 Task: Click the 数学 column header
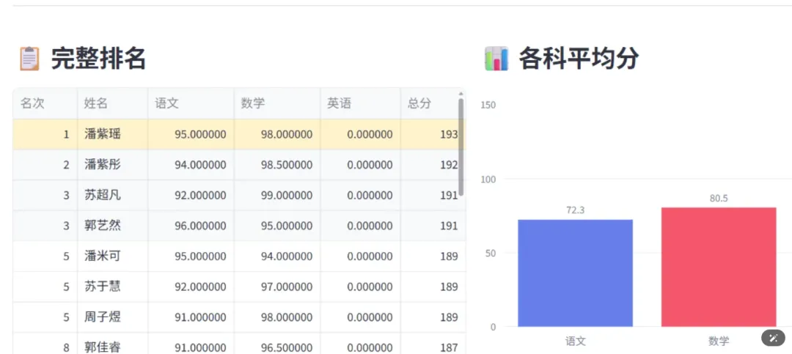pos(277,103)
